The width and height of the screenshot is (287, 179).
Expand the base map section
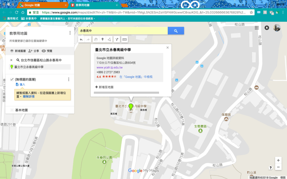12,110
